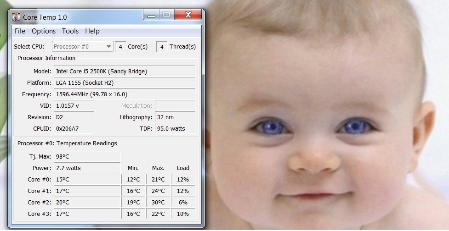Click Core #1 current temperature 17°C
449x231 pixels.
click(87, 191)
